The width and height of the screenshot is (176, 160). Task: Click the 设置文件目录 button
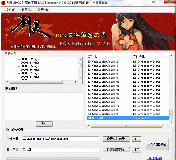[116, 139]
